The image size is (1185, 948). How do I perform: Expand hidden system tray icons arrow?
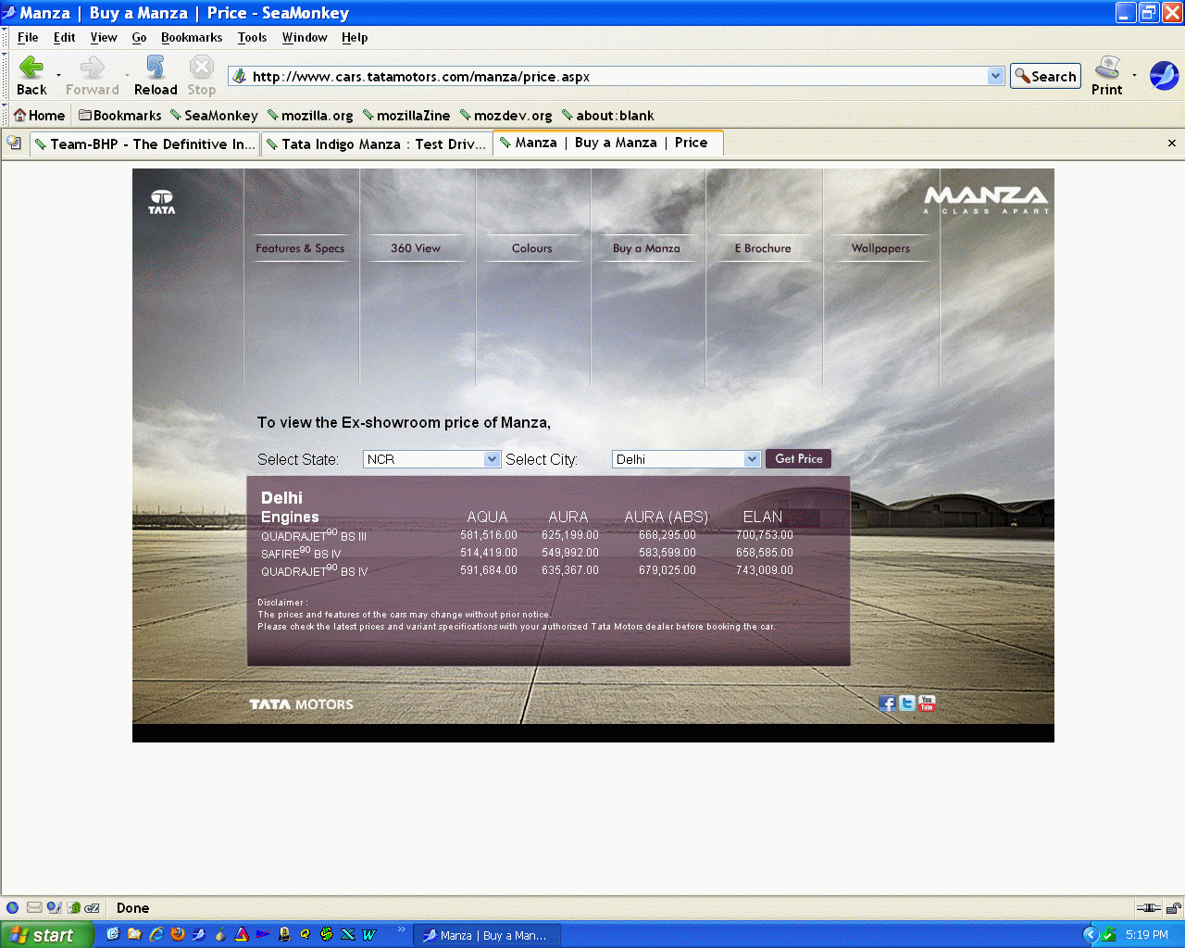(1090, 935)
